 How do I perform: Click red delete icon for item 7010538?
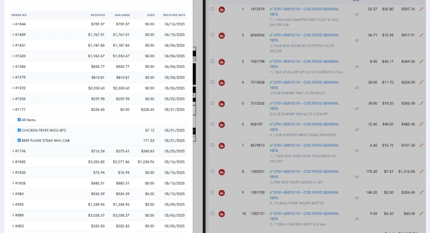pos(221,83)
